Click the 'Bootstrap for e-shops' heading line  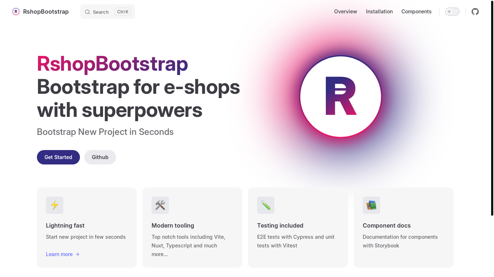tap(139, 87)
